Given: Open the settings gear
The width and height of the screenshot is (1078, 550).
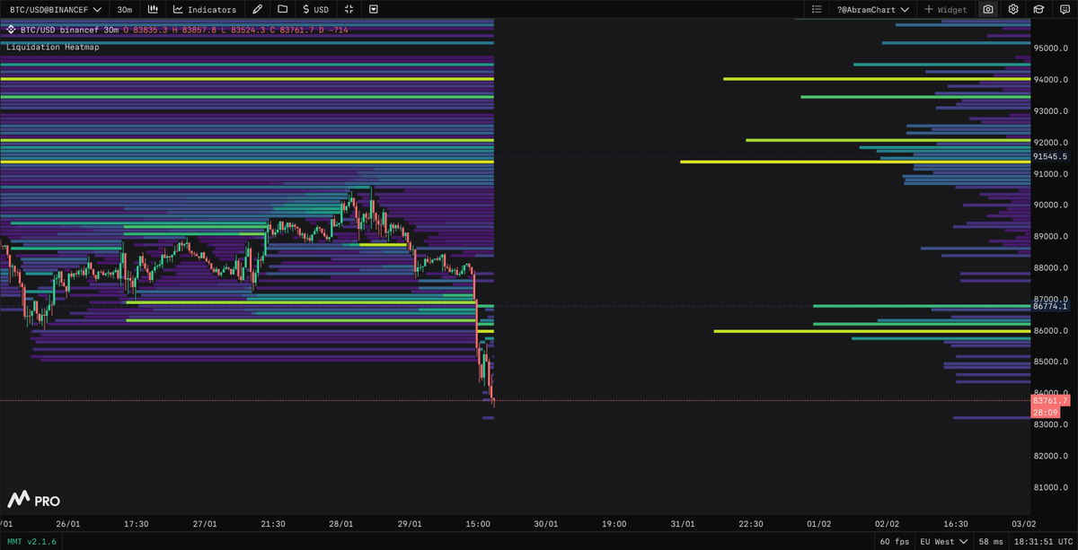Looking at the screenshot, I should pos(1013,9).
